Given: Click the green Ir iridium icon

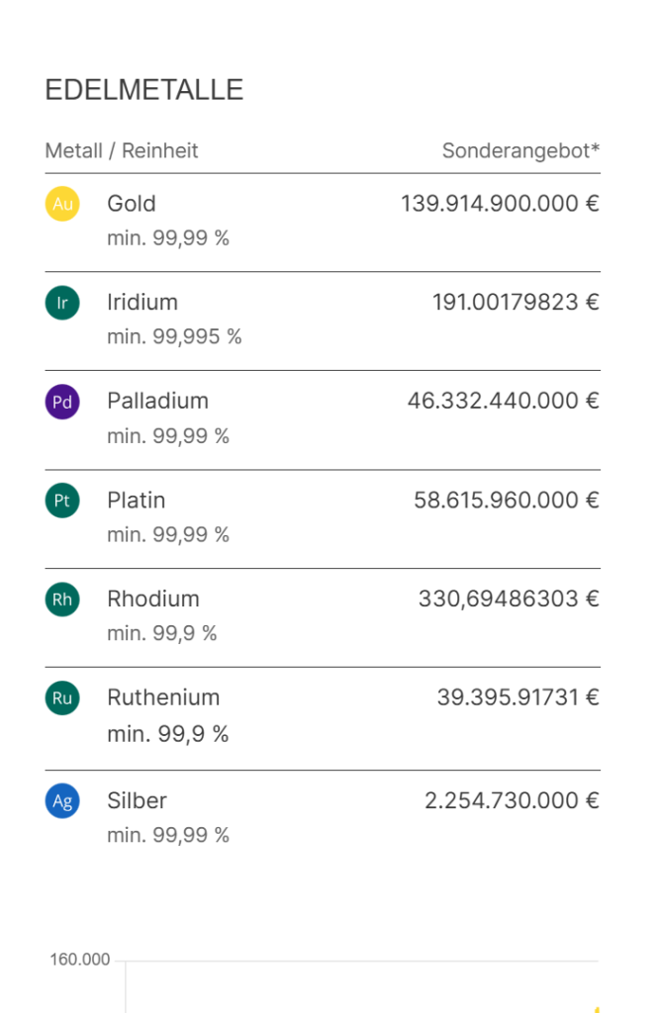Looking at the screenshot, I should point(62,303).
